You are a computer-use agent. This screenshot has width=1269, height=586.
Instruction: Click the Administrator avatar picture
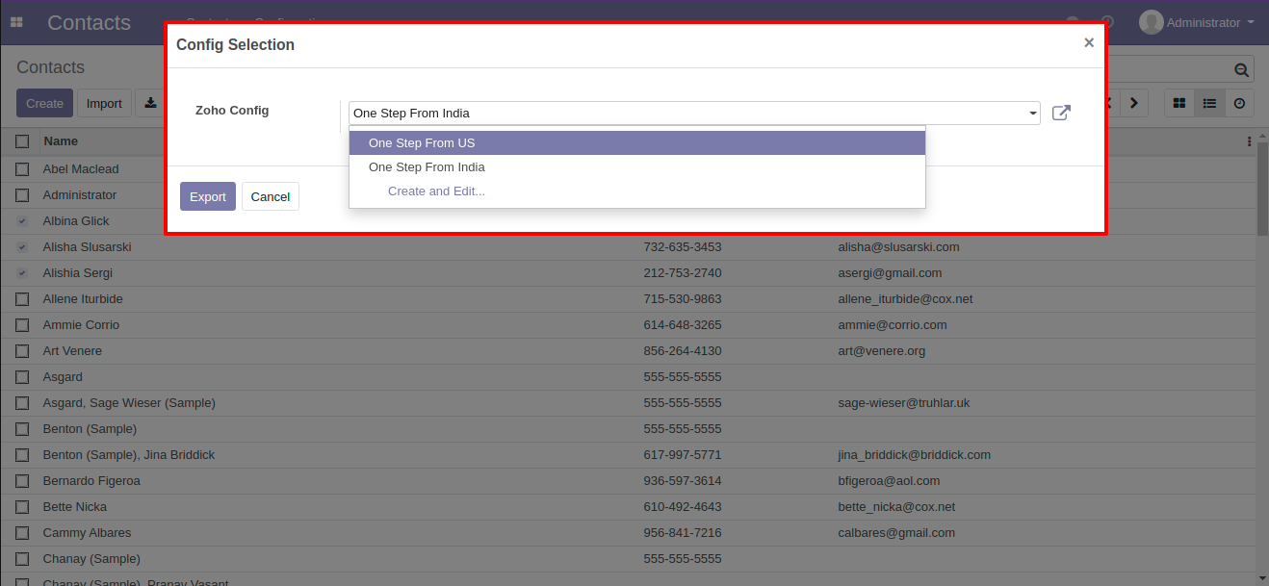click(x=1151, y=22)
